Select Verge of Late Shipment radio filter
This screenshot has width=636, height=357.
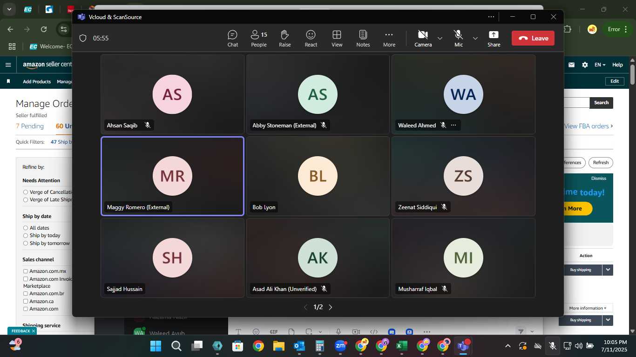[x=26, y=200]
